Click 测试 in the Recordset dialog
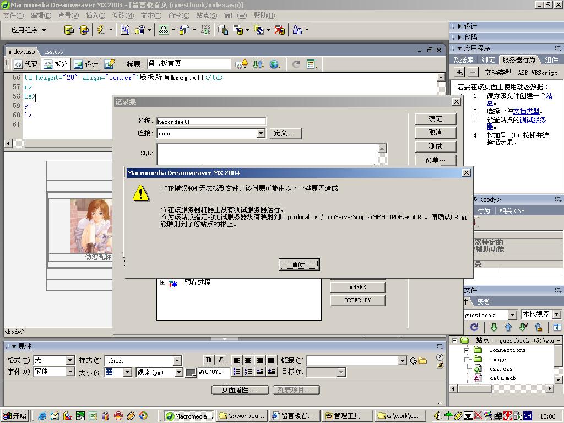 (x=435, y=147)
